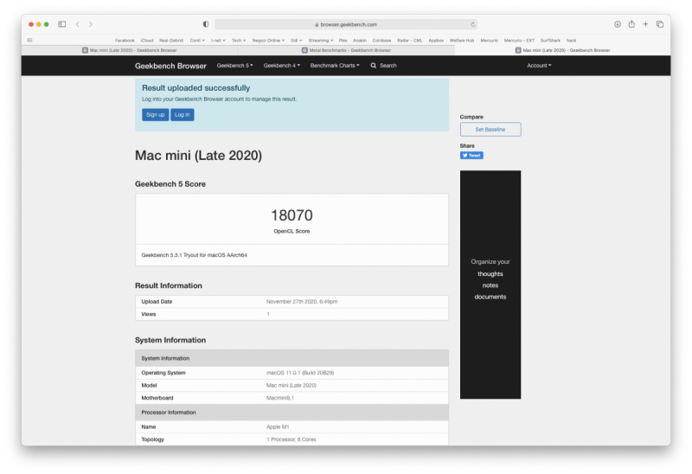Click the upload date November 27th 2020

302,301
